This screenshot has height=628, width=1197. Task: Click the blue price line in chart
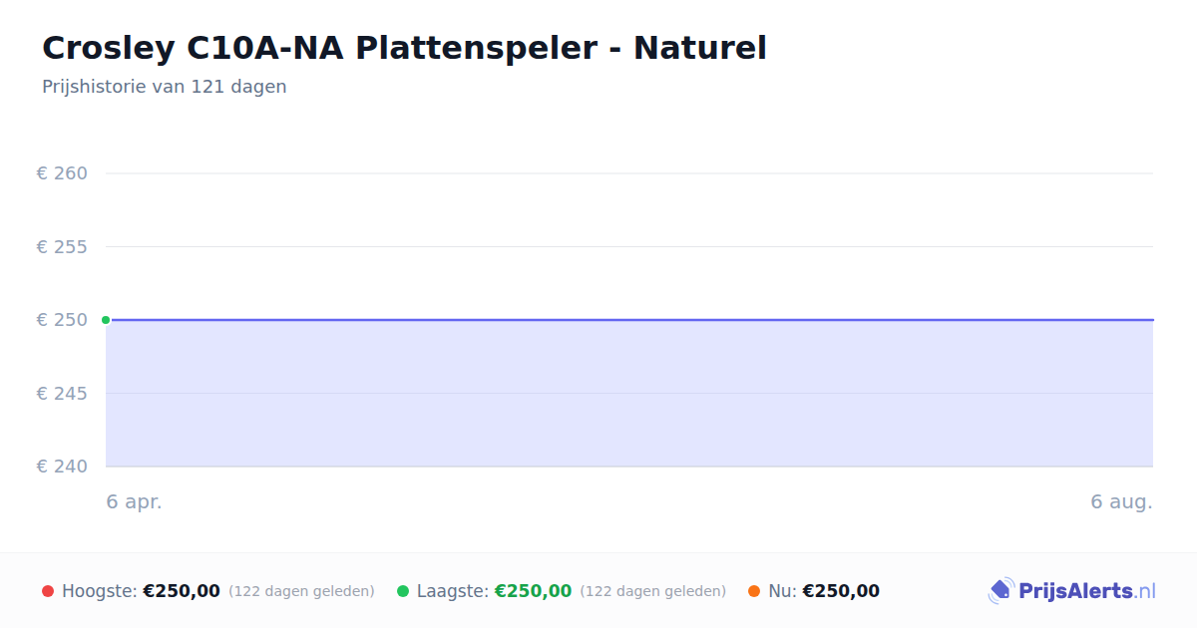pos(629,320)
